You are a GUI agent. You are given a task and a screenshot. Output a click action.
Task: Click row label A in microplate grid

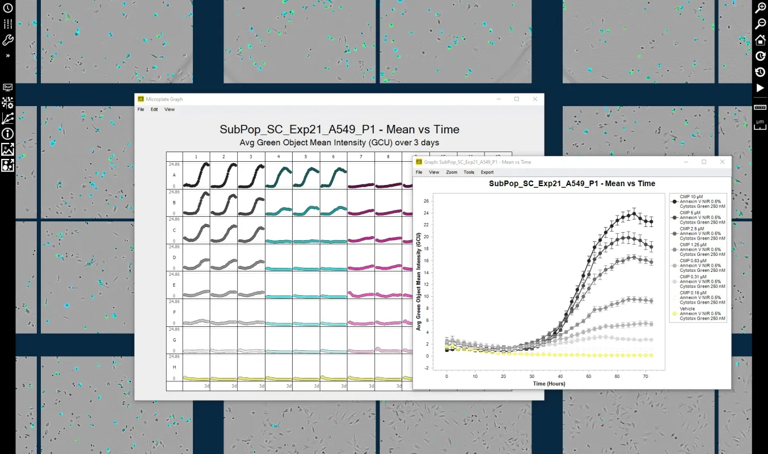(174, 175)
